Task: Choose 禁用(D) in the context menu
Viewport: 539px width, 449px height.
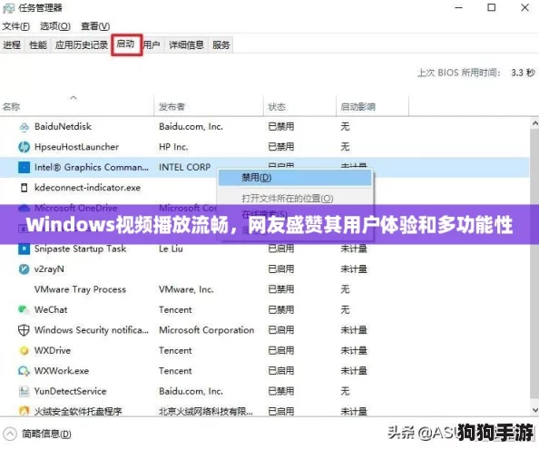Action: [295, 178]
